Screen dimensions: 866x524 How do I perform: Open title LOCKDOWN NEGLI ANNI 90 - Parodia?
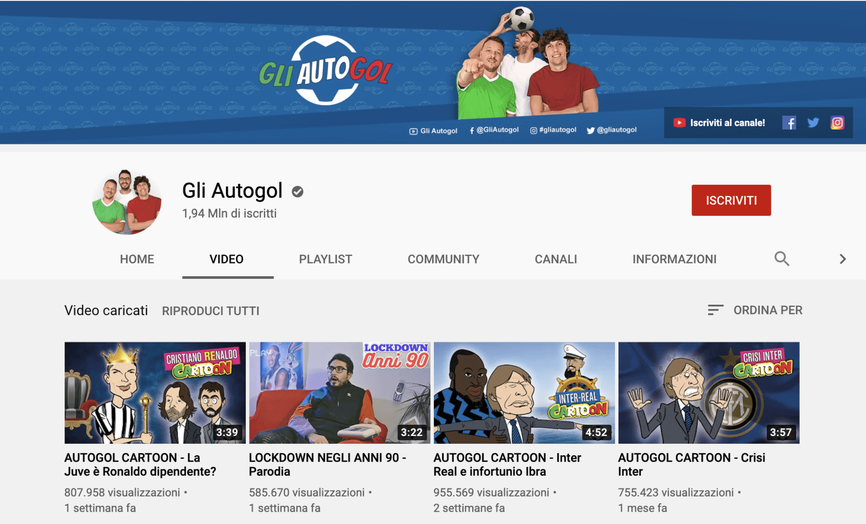coord(327,464)
